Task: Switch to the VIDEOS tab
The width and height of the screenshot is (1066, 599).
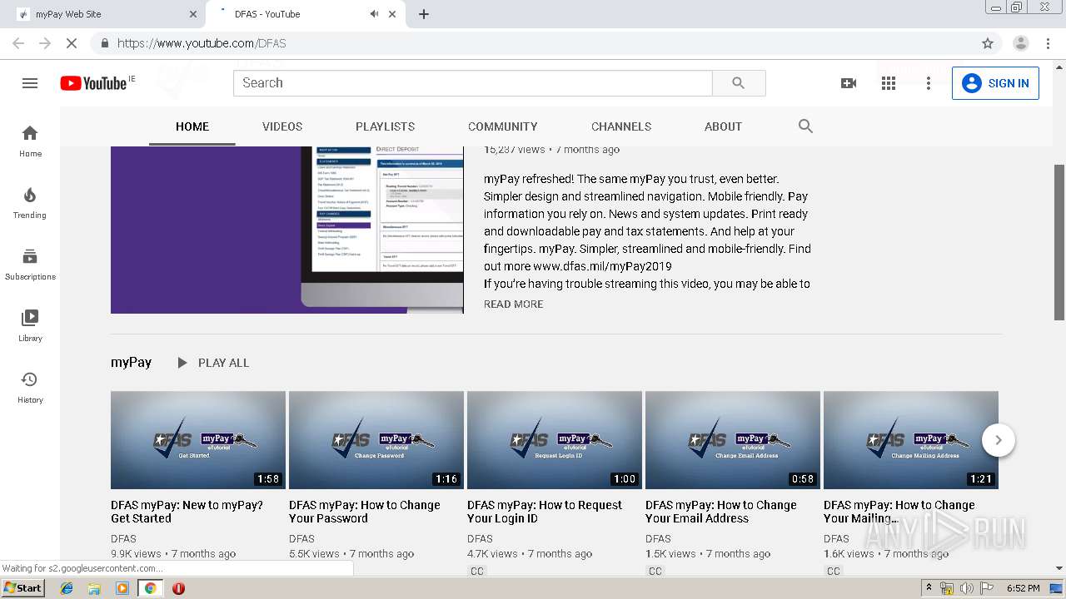Action: click(282, 126)
